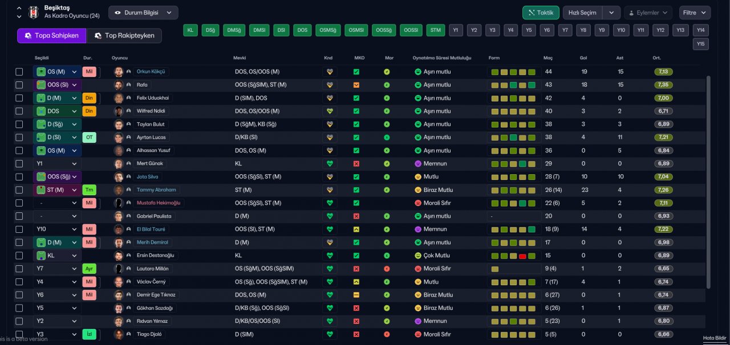Select the Topa Sahipken tab
730x345 pixels.
51,36
